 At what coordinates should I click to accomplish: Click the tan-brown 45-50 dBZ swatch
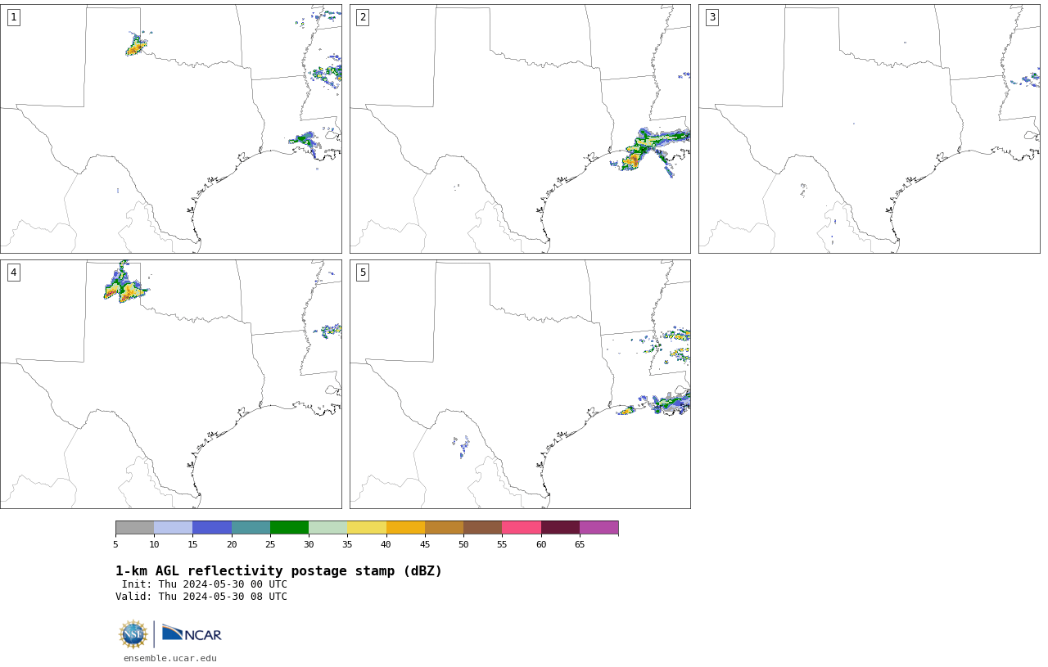(x=445, y=527)
